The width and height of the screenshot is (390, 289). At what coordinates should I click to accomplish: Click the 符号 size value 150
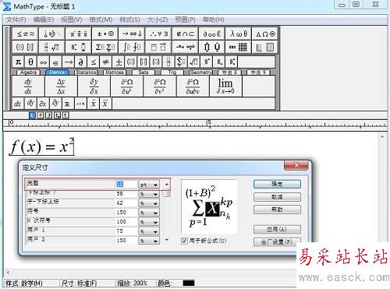[x=126, y=213]
